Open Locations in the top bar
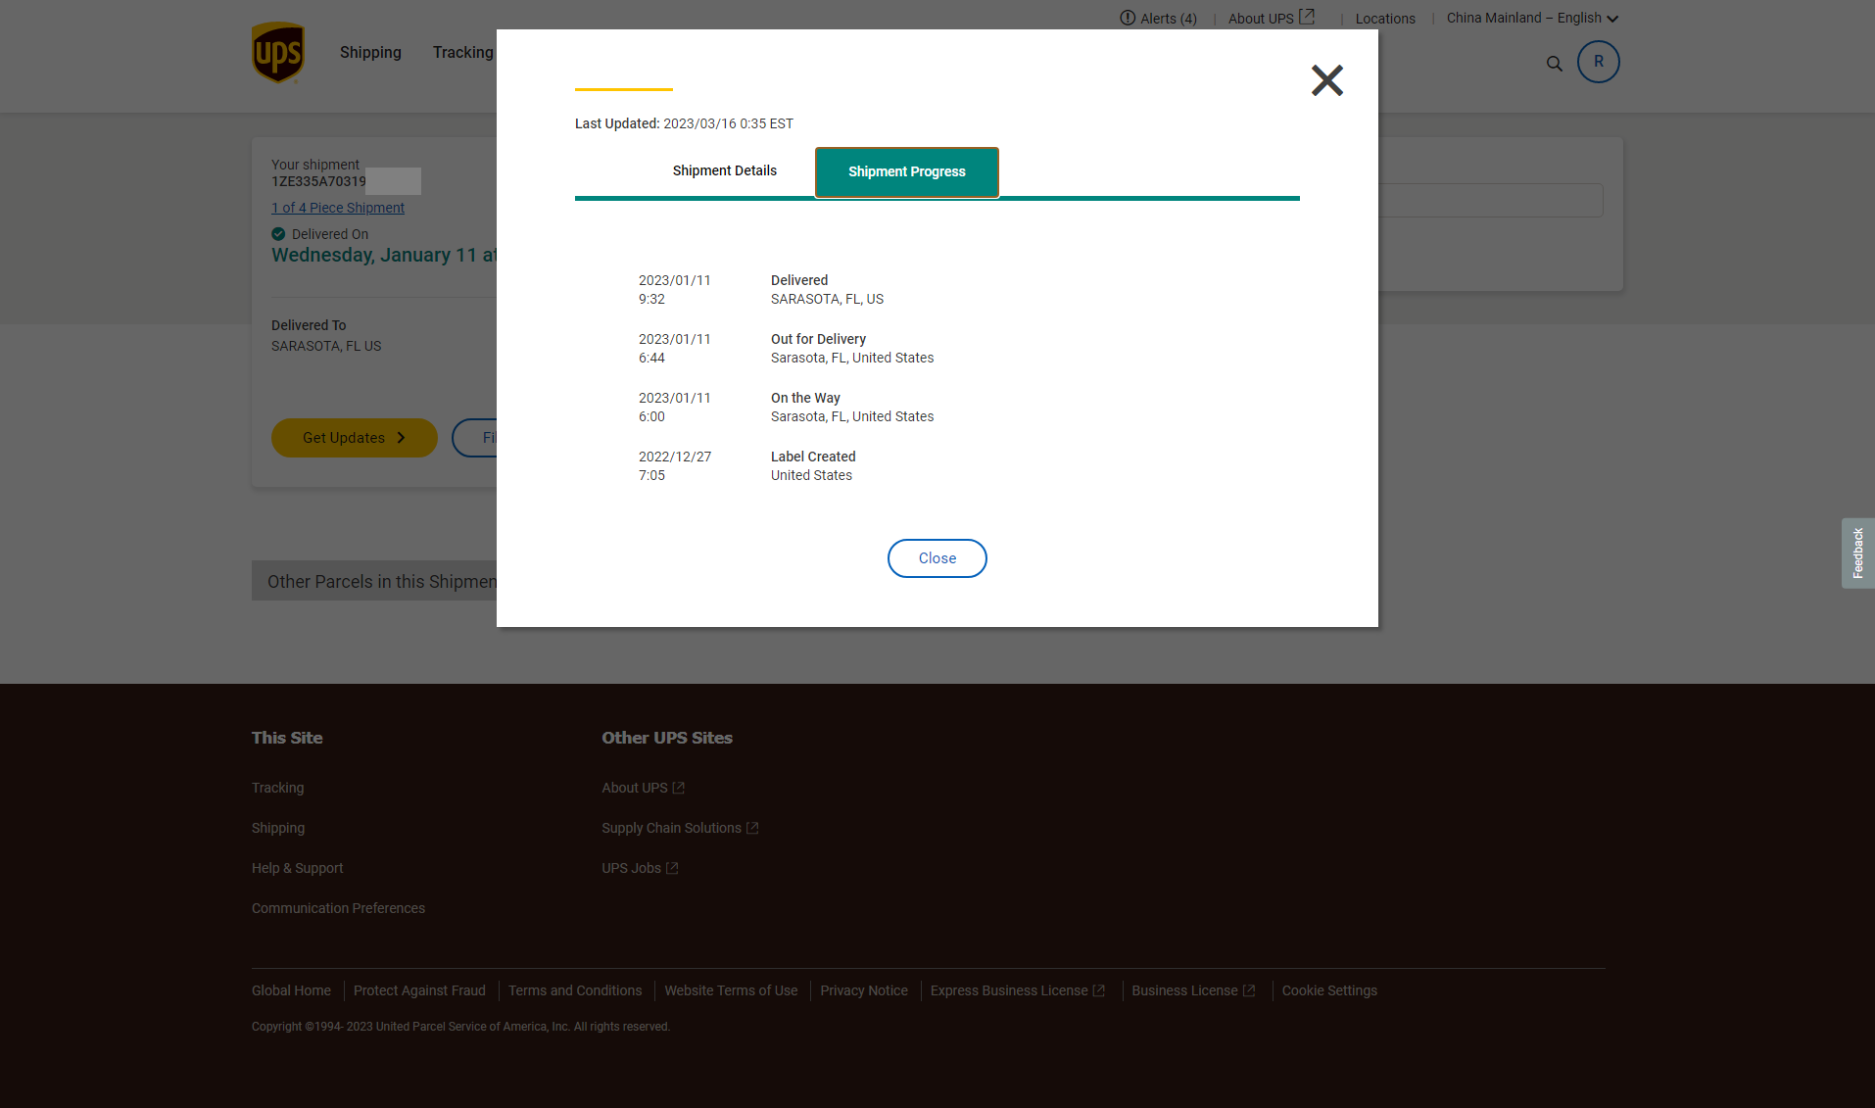The image size is (1875, 1108). pos(1384,19)
